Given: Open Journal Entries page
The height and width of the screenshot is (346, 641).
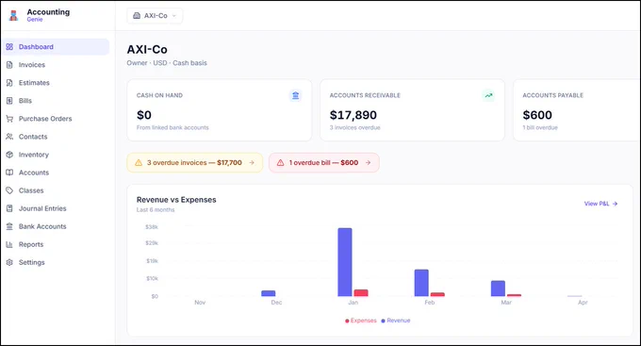Looking at the screenshot, I should tap(56, 208).
